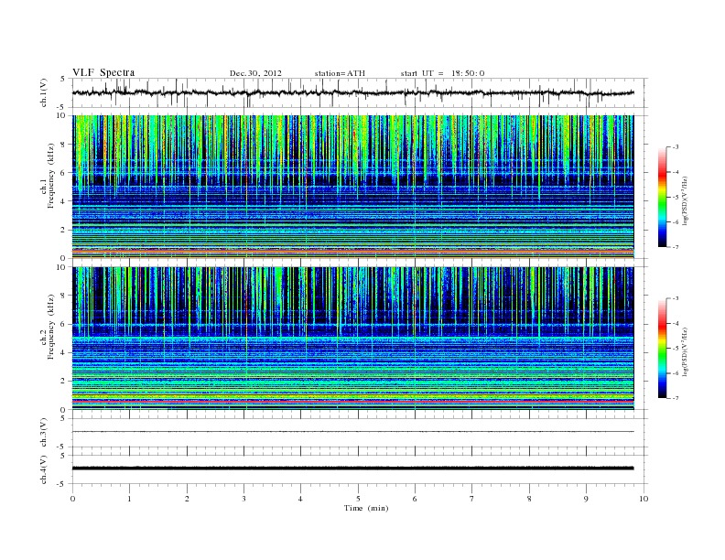Click the "5" upper tick of ch.3(V) panel
This screenshot has height=560, width=725.
pyautogui.click(x=64, y=418)
